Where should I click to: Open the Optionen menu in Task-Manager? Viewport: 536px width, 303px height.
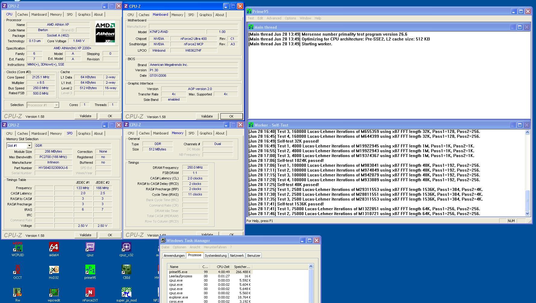point(179,247)
